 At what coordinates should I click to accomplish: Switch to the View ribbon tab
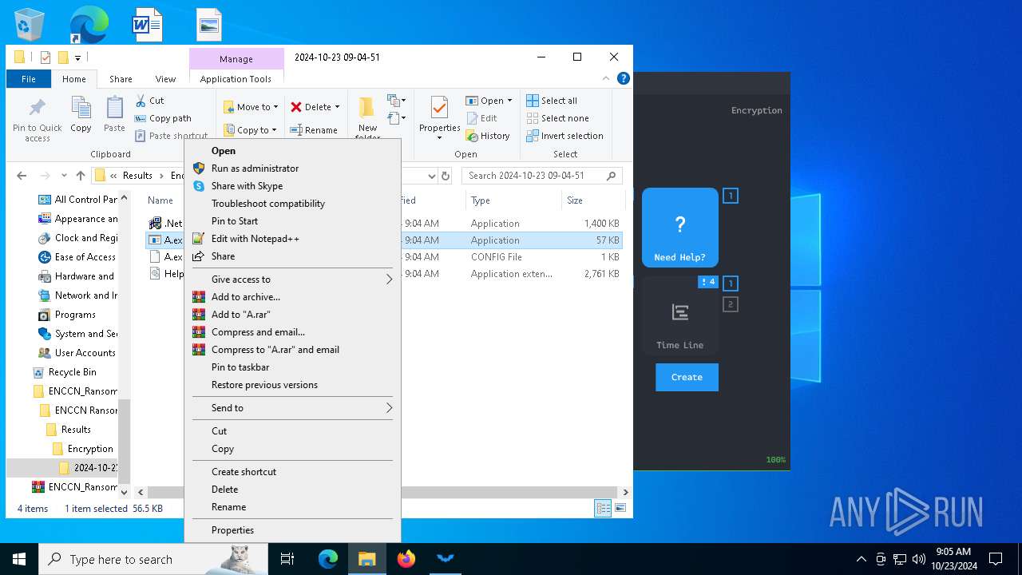(x=165, y=79)
